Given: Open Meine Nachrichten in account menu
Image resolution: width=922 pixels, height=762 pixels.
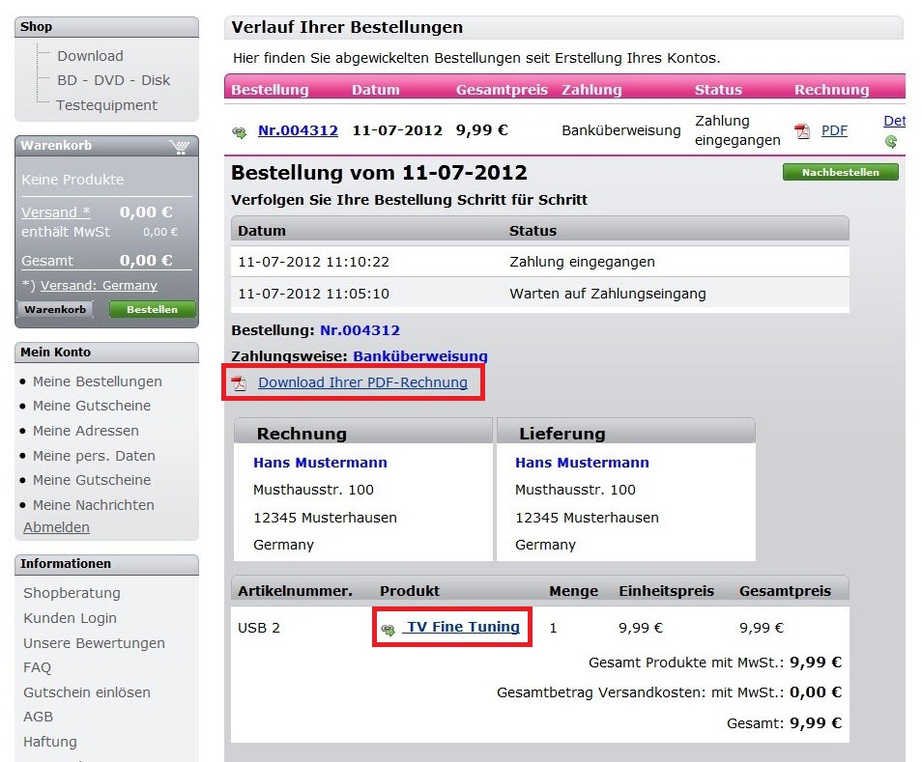Looking at the screenshot, I should point(93,505).
